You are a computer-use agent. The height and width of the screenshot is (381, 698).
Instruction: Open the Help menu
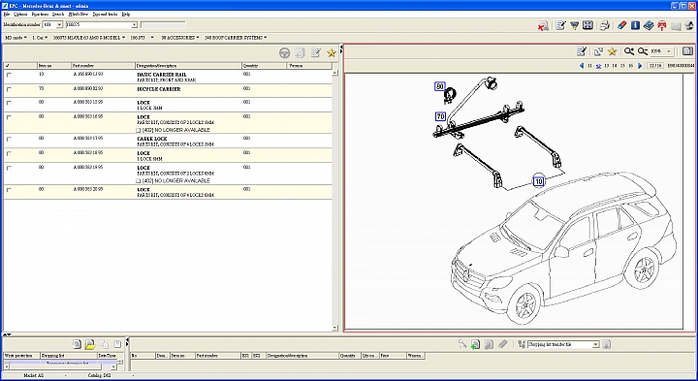[126, 15]
